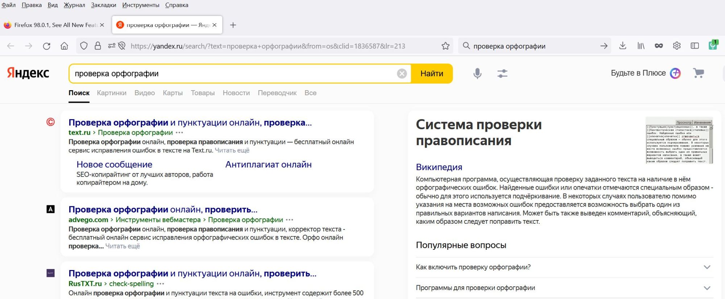
Task: Open the Закладки menu
Action: [x=104, y=5]
